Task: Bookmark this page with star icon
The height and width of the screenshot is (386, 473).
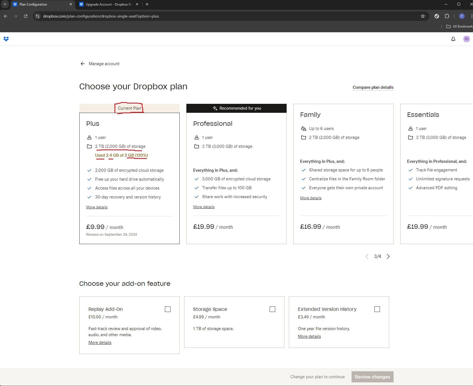Action: [423, 16]
